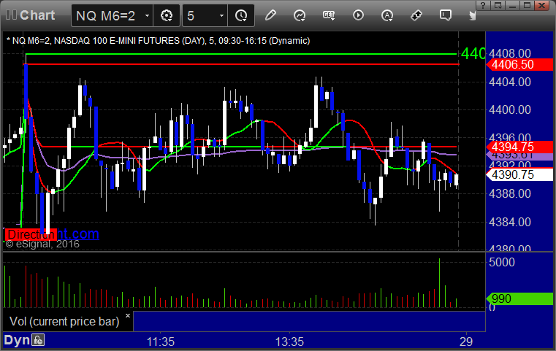This screenshot has width=556, height=351.
Task: Click the red 4394.75 price marker
Action: click(x=519, y=147)
